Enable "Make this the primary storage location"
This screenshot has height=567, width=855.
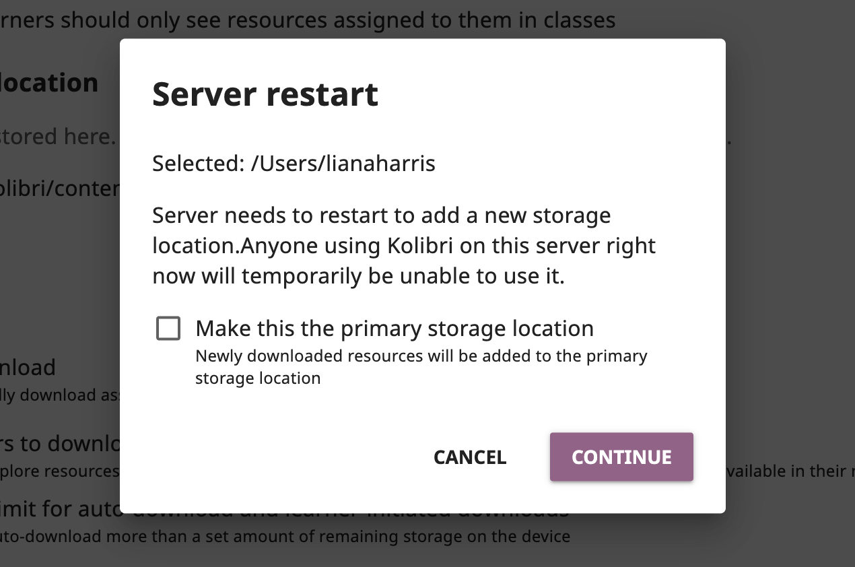click(168, 328)
